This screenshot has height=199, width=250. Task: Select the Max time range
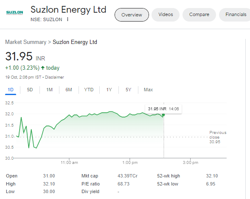tap(148, 90)
